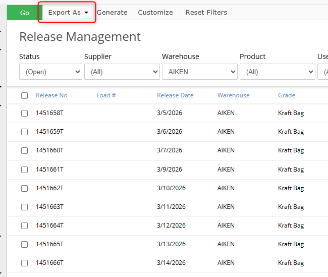Select the 3/10/2026 release date cell

point(171,188)
